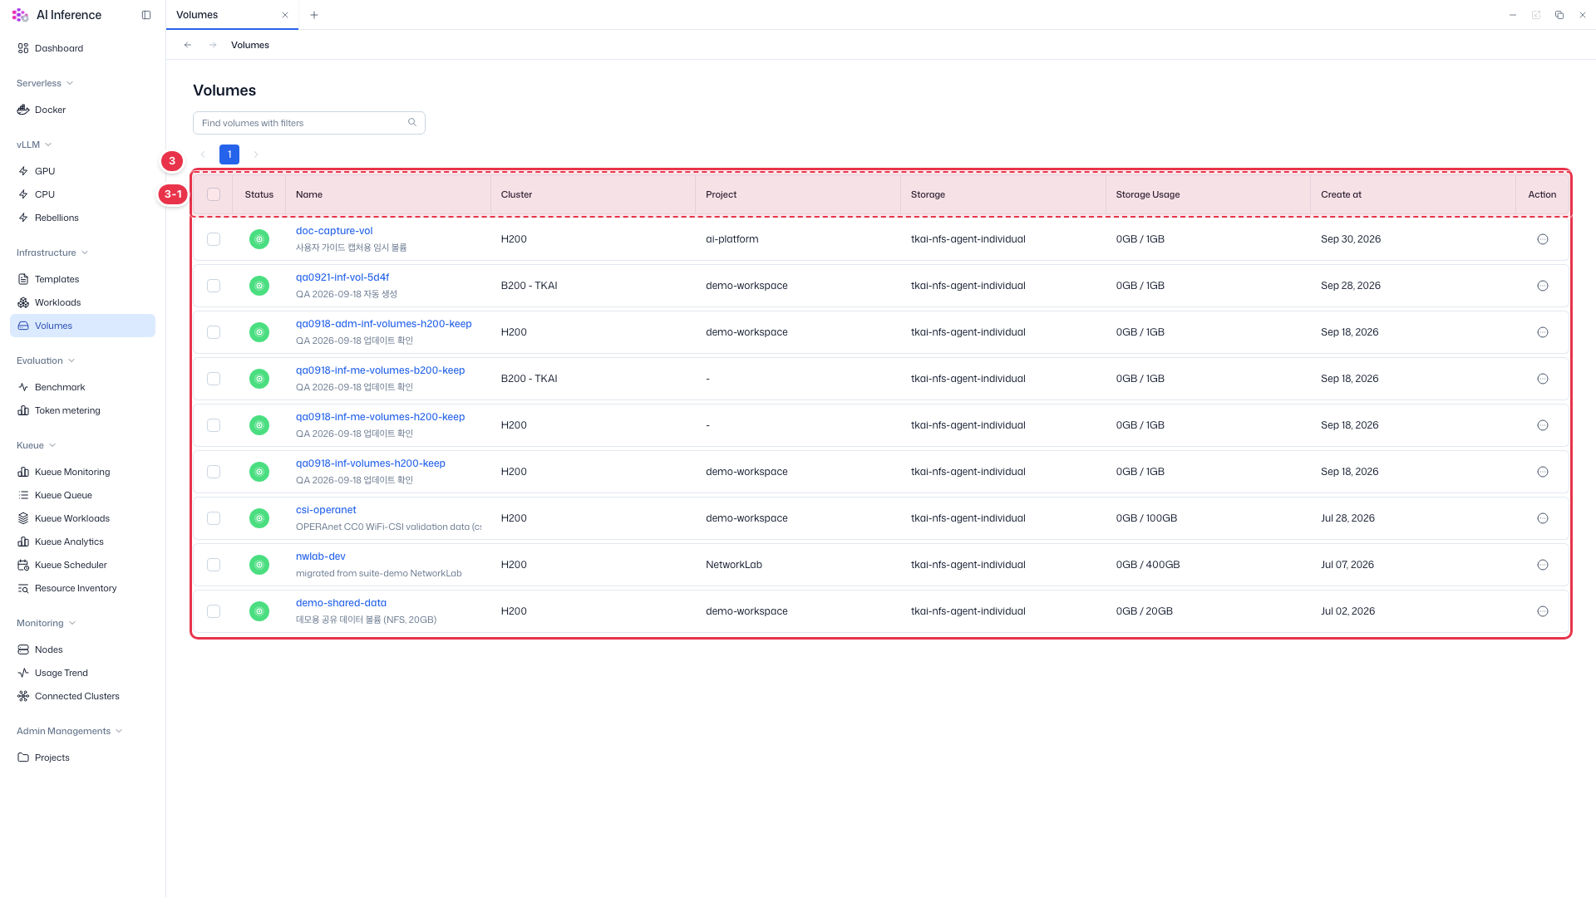Image resolution: width=1596 pixels, height=897 pixels.
Task: Collapse the Admin Managements section
Action: coord(70,731)
